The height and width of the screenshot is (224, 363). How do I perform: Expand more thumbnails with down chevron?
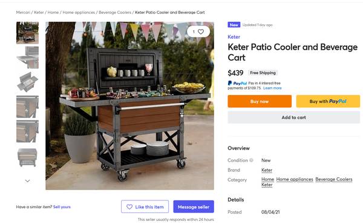tap(27, 180)
